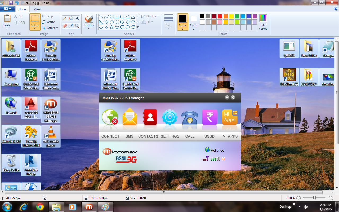This screenshot has height=212, width=339.
Task: Open the Rotate dropdown
Action: (50, 28)
